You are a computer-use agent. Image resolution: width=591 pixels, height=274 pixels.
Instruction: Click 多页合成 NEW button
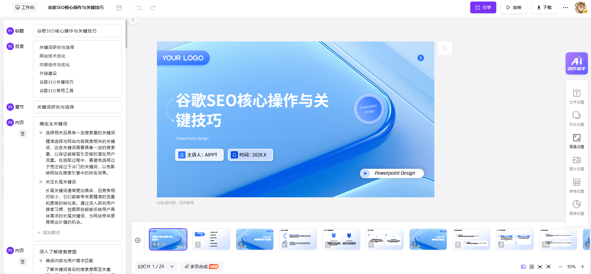202,267
